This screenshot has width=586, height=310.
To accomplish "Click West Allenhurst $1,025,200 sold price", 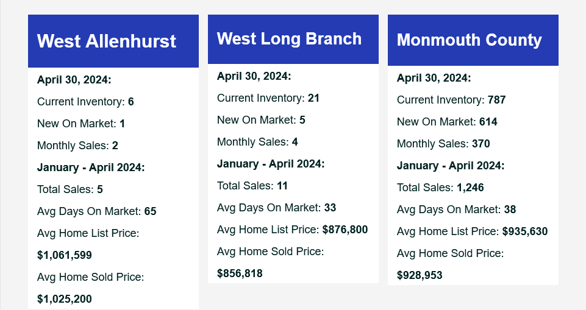I will click(x=64, y=299).
